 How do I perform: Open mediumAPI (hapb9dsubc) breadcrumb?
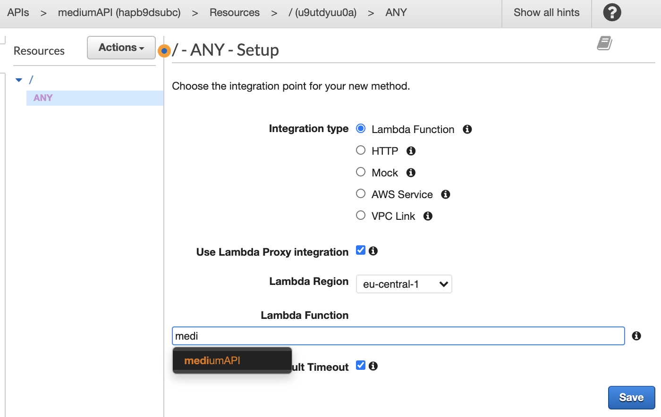click(x=119, y=13)
